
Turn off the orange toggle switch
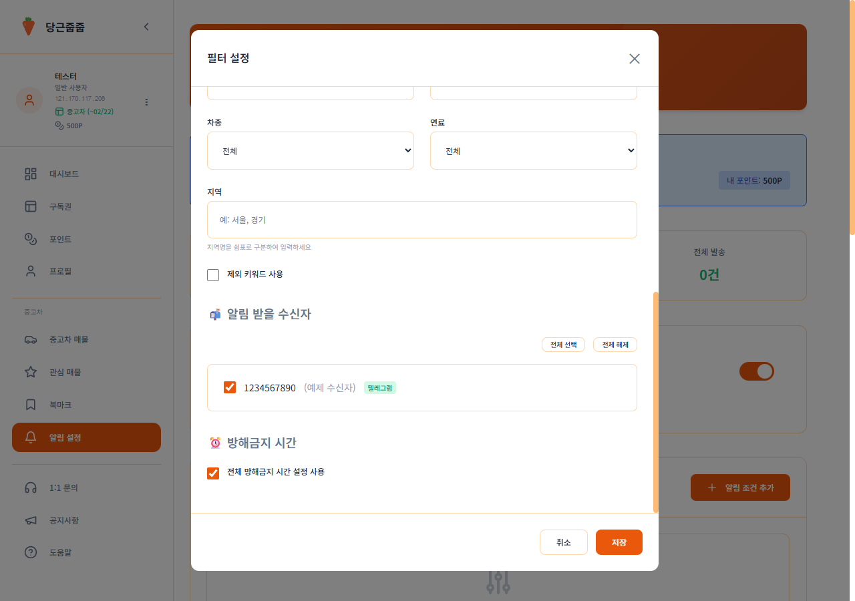(x=757, y=371)
